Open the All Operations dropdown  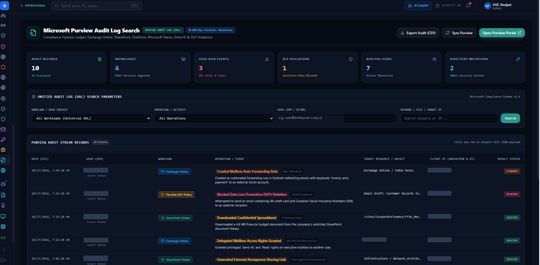pos(214,118)
